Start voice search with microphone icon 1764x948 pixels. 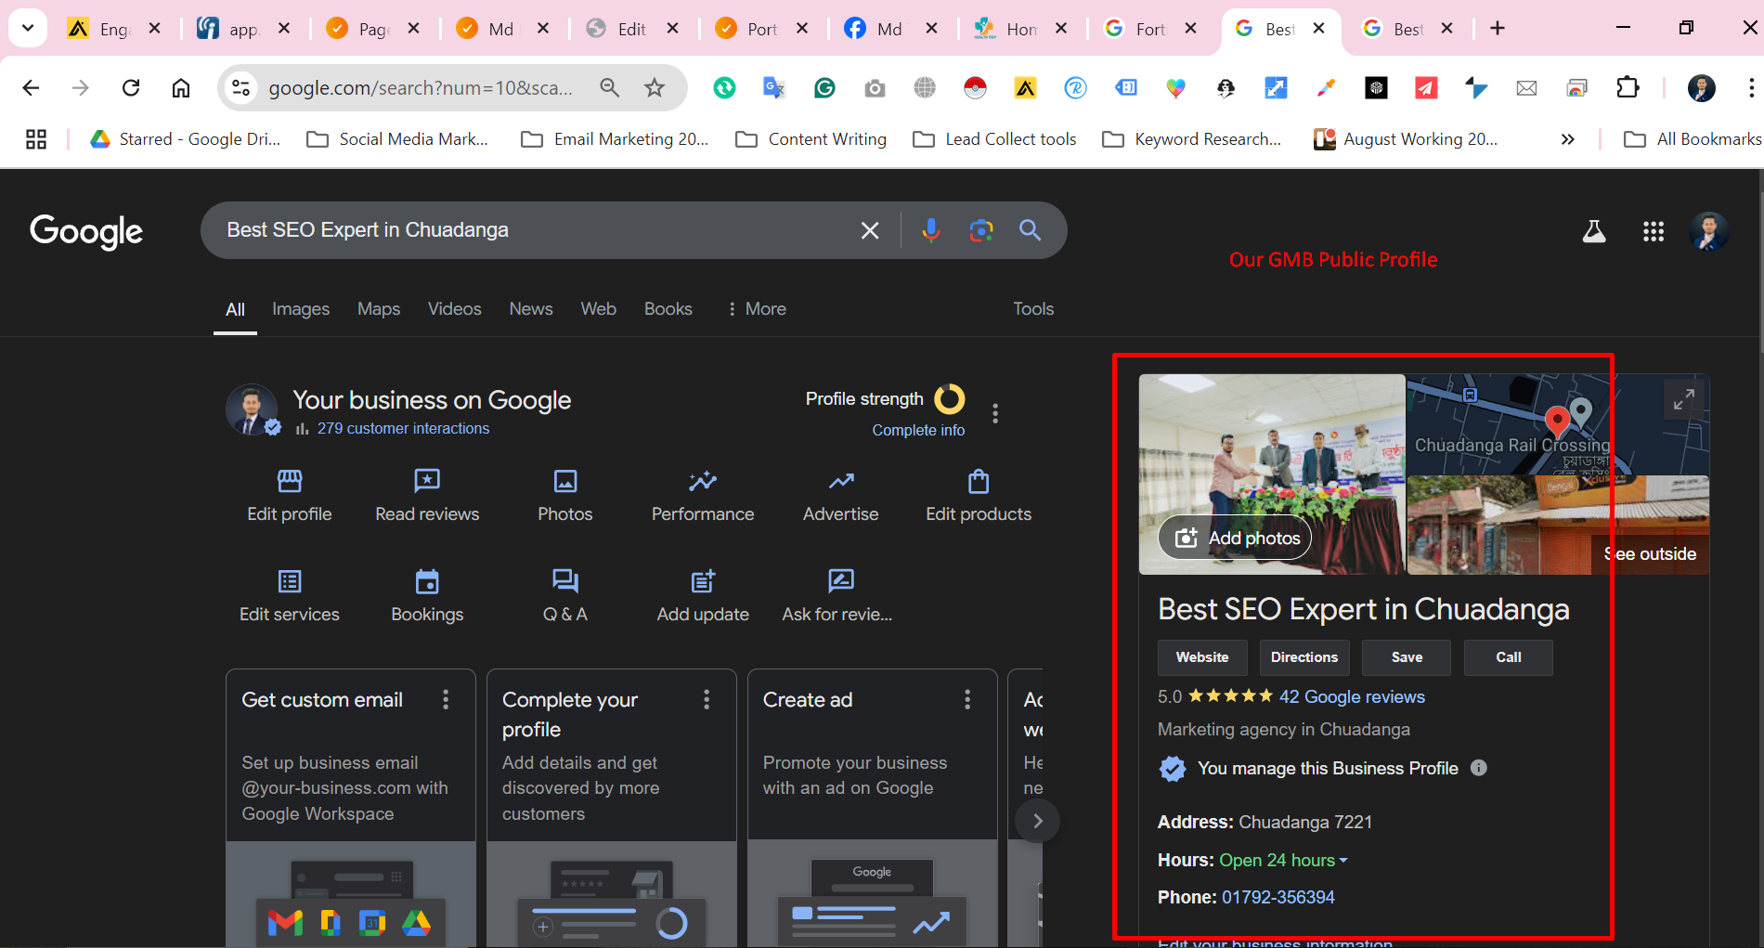click(931, 230)
